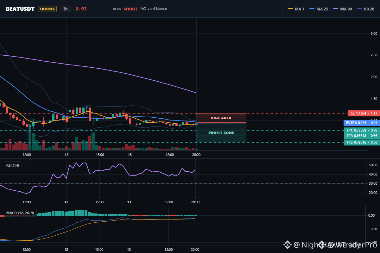Select the 1h timeframe button
The height and width of the screenshot is (253, 380).
(x=65, y=9)
